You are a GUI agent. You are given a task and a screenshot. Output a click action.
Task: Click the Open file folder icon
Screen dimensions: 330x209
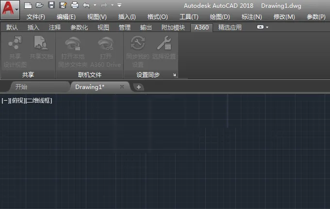[x=40, y=5]
